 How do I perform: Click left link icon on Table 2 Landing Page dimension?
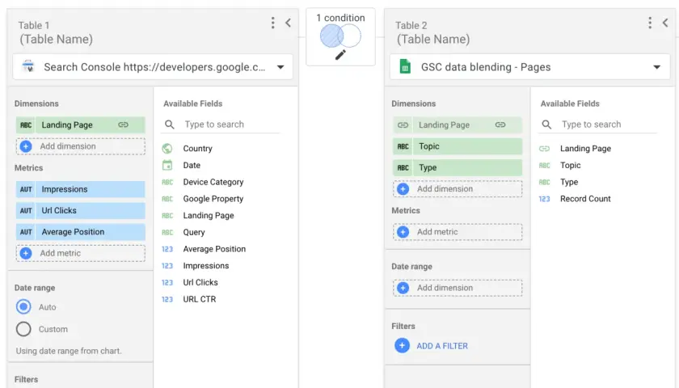tap(403, 125)
